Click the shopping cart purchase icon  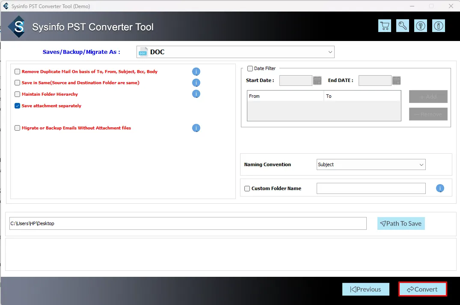tap(385, 26)
